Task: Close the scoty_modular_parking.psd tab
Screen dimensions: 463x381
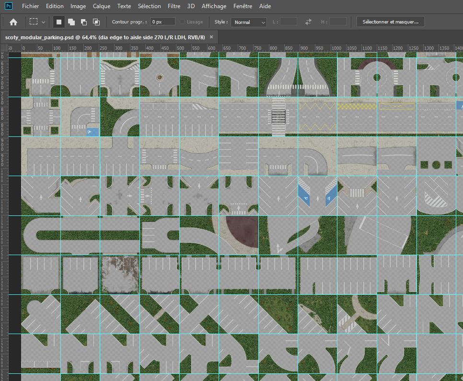Action: (x=211, y=37)
